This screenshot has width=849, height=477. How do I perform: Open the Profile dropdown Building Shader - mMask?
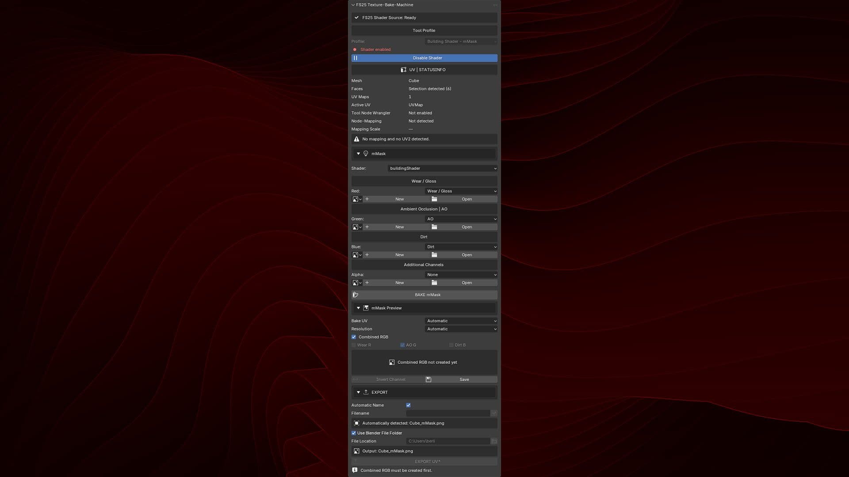(x=461, y=42)
